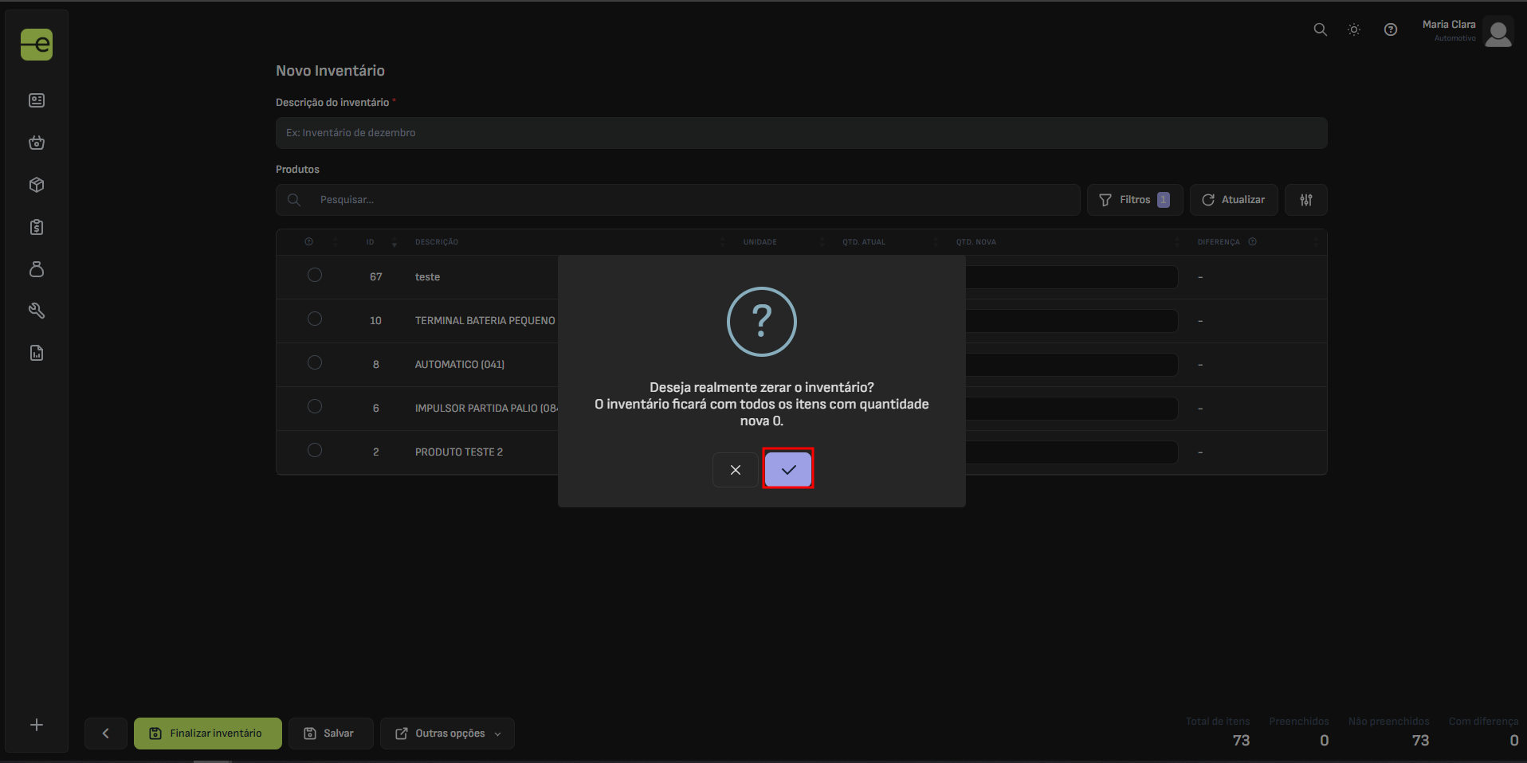Open the search magnifier in top bar
Image resolution: width=1527 pixels, height=763 pixels.
click(1320, 29)
